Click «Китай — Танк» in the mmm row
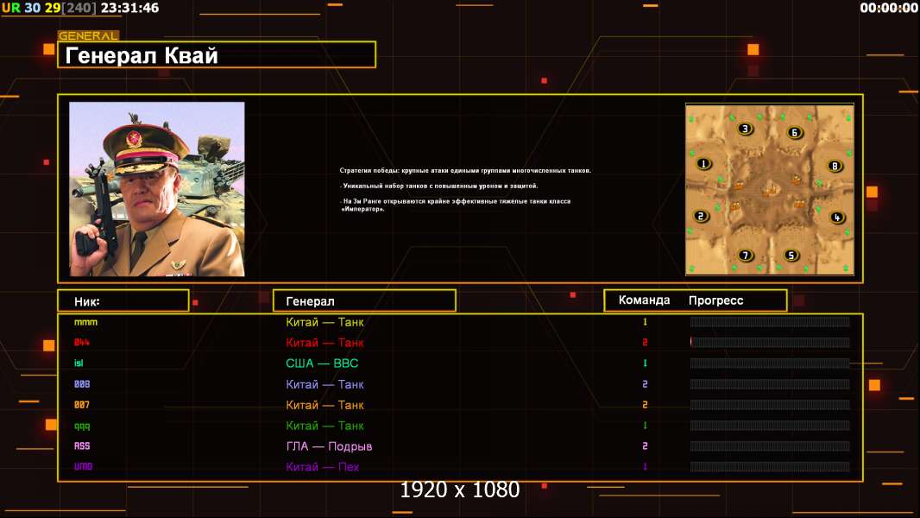Image resolution: width=920 pixels, height=518 pixels. point(325,321)
